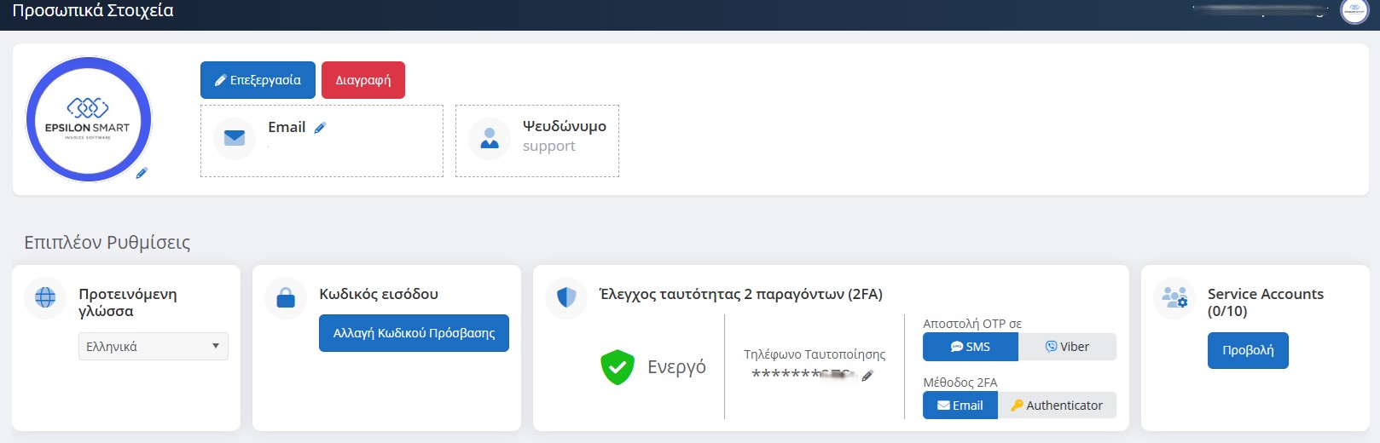
Task: Click the shield icon next to 2FA heading
Action: [x=566, y=297]
